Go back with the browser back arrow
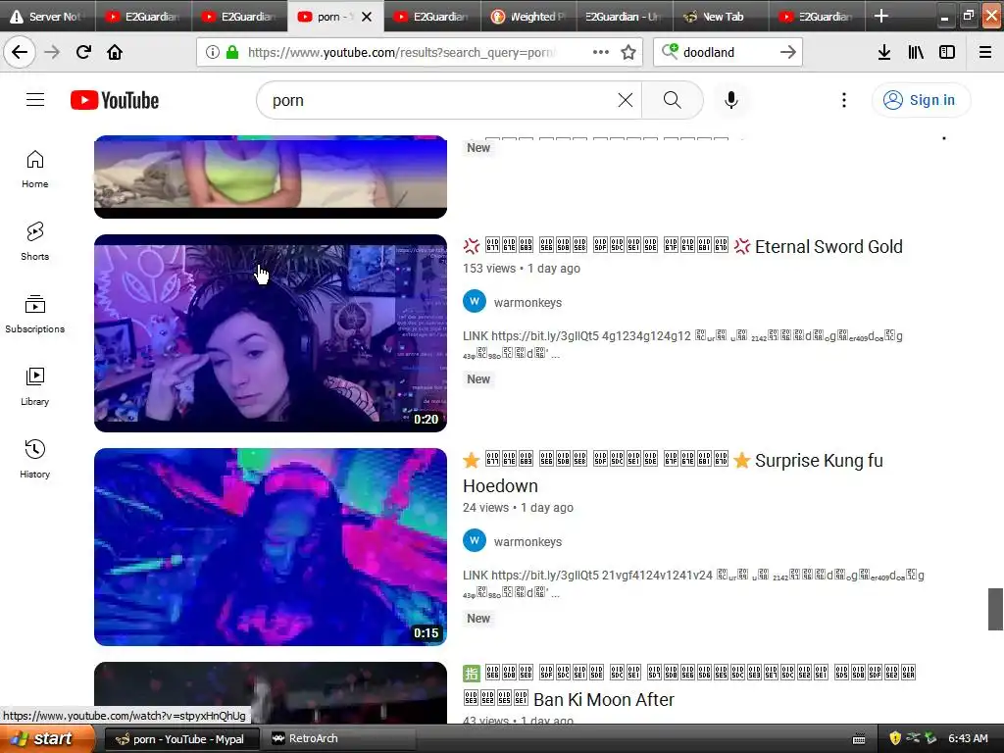1004x753 pixels. (x=20, y=52)
